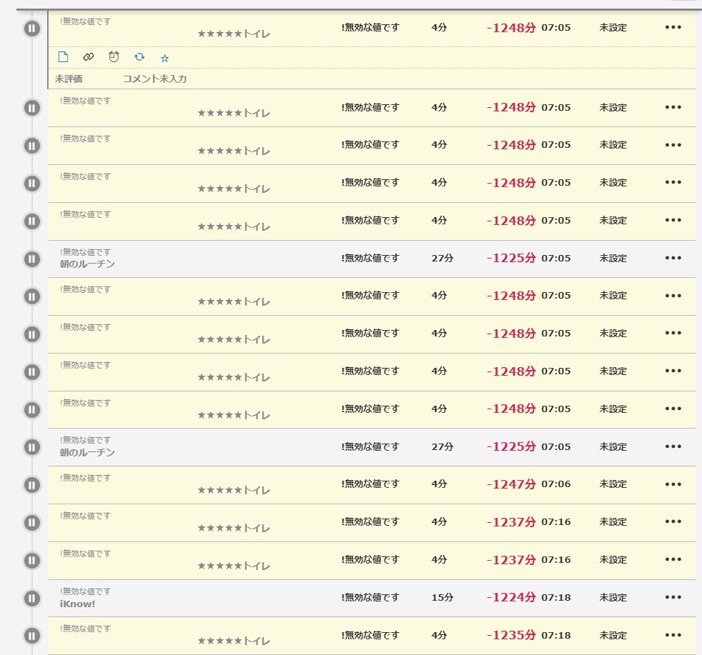Click the -1247分 delay value
This screenshot has width=702, height=655.
(x=511, y=484)
